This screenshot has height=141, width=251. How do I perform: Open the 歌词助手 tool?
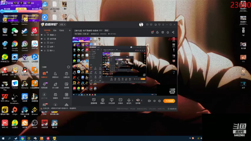pyautogui.click(x=67, y=96)
